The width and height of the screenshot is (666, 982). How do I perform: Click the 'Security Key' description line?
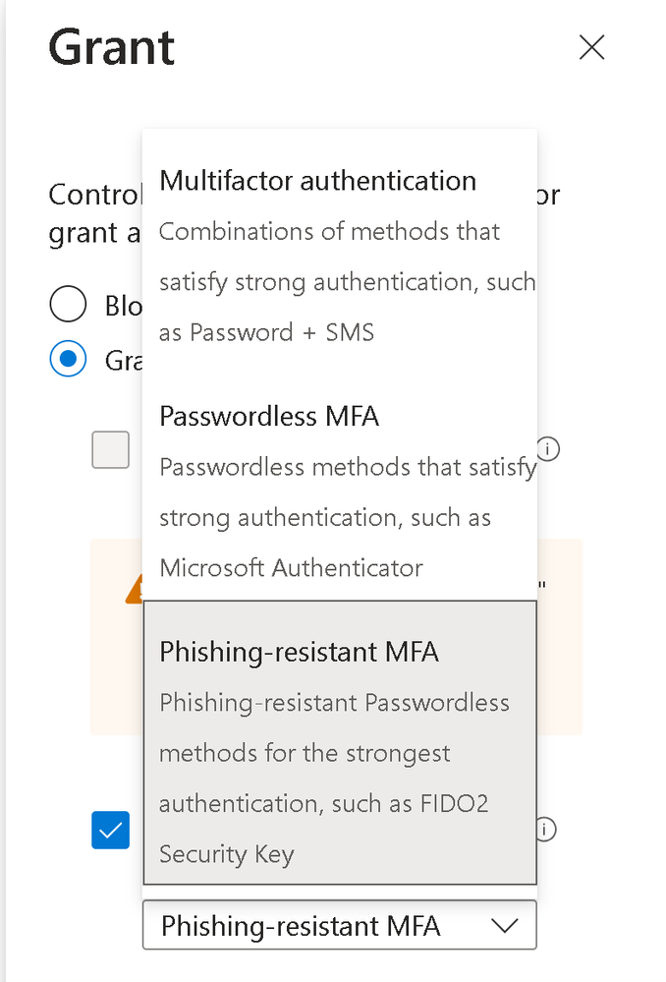click(x=227, y=854)
